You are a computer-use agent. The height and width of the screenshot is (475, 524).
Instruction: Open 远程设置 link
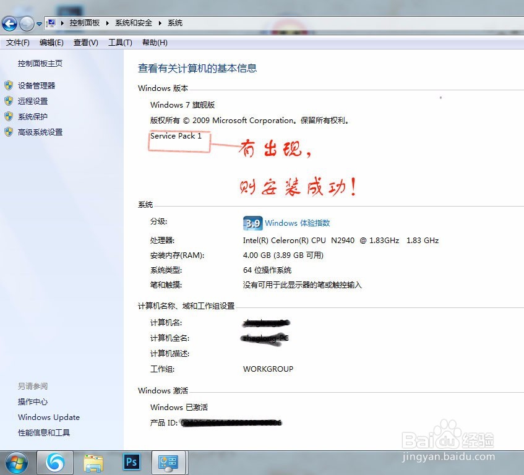click(x=33, y=101)
